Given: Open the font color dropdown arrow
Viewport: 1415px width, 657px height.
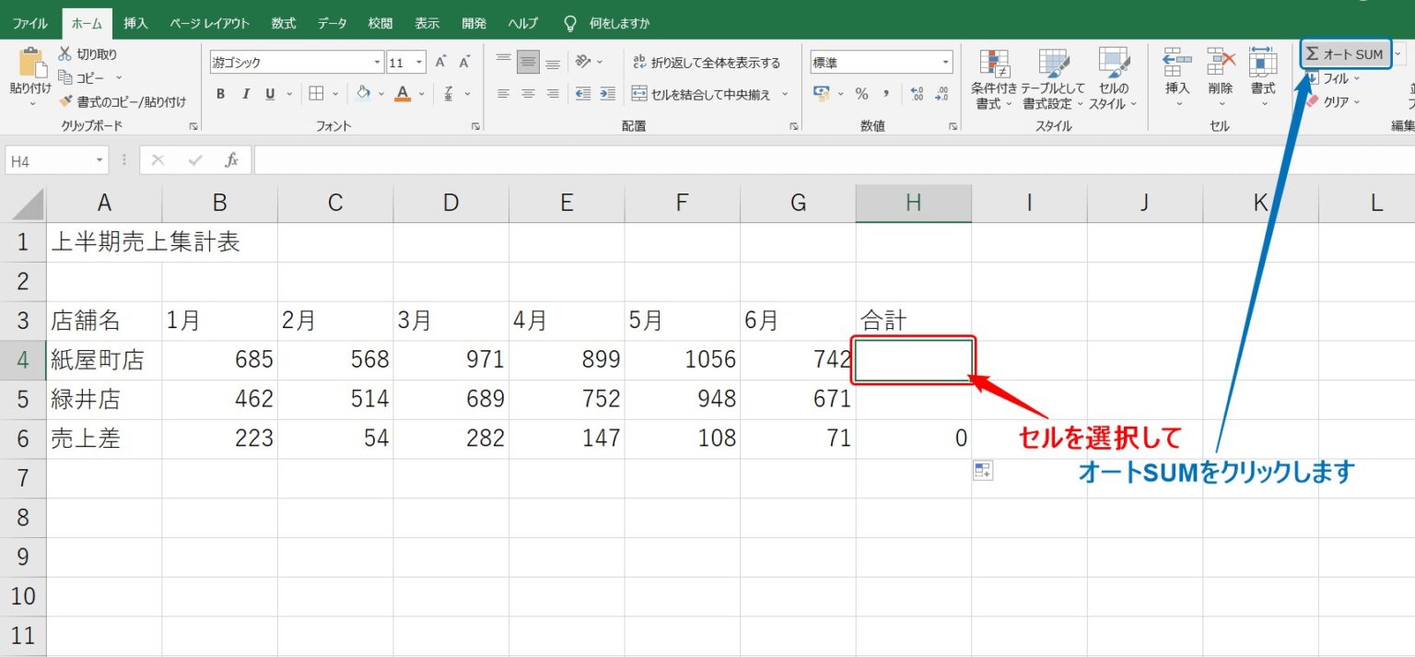Looking at the screenshot, I should 422,93.
